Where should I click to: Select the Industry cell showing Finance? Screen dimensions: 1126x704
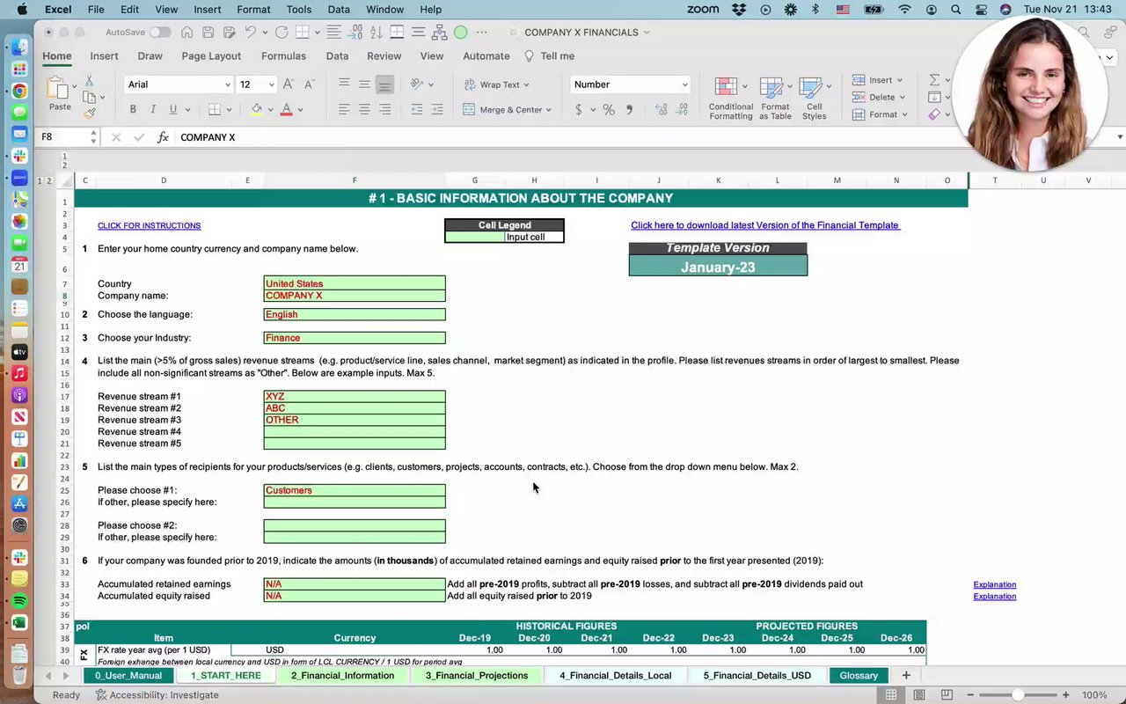(x=355, y=338)
